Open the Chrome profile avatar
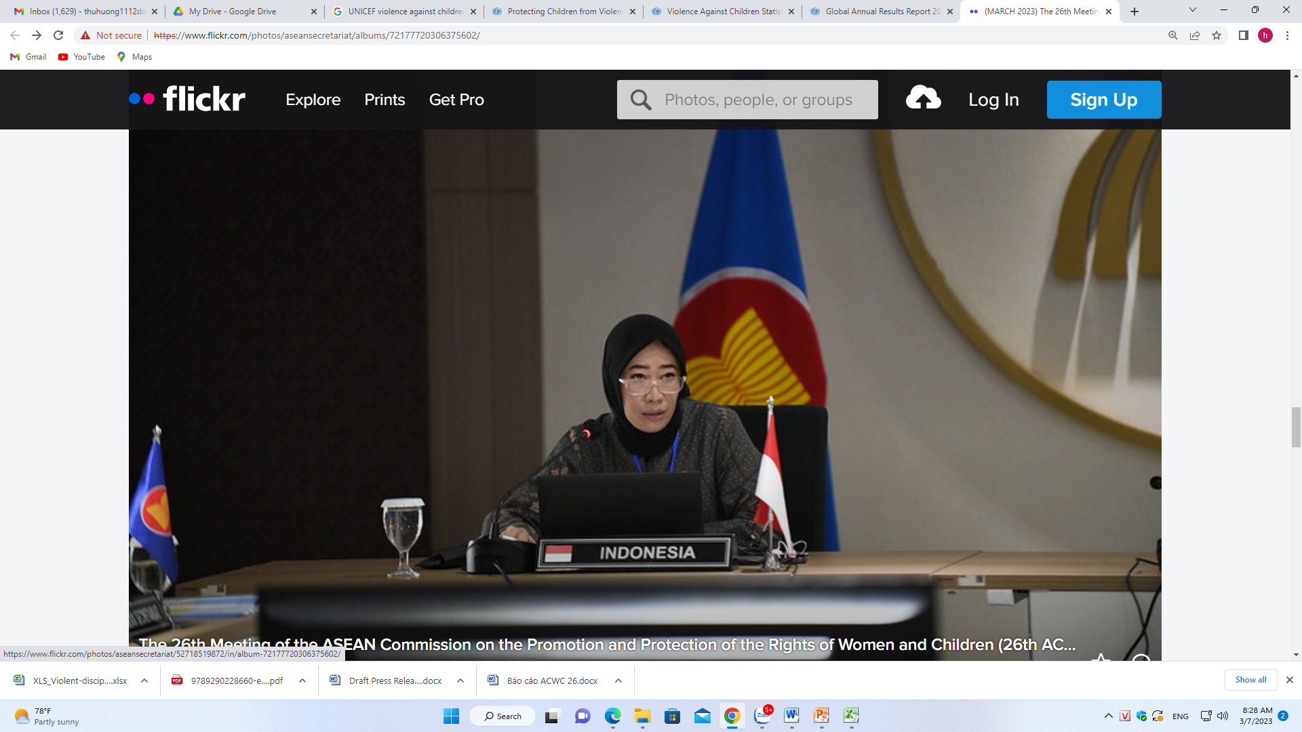1302x732 pixels. 1265,35
